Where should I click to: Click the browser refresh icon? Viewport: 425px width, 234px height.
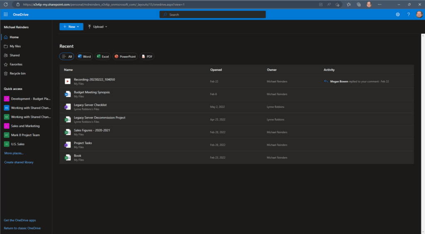pyautogui.click(x=6, y=4)
